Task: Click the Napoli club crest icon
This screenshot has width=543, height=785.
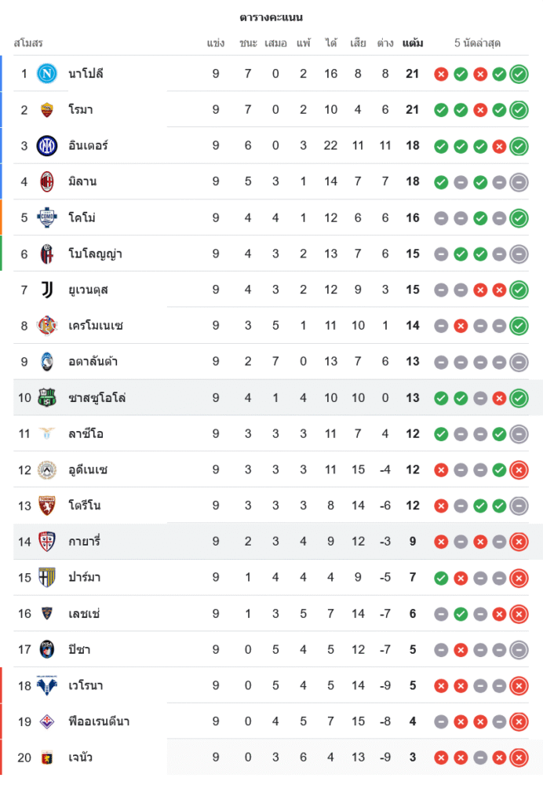Action: click(47, 74)
